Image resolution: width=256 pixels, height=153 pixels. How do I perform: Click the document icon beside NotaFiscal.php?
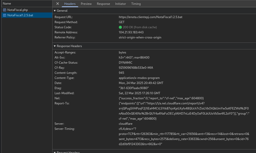tap(5, 10)
